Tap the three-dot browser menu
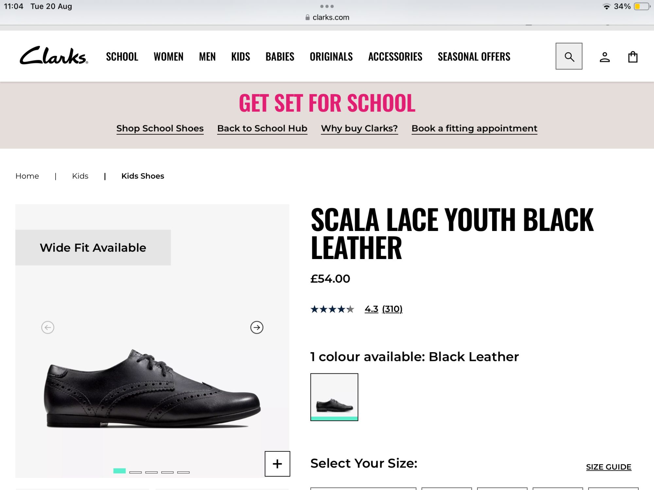The height and width of the screenshot is (490, 654). tap(327, 7)
